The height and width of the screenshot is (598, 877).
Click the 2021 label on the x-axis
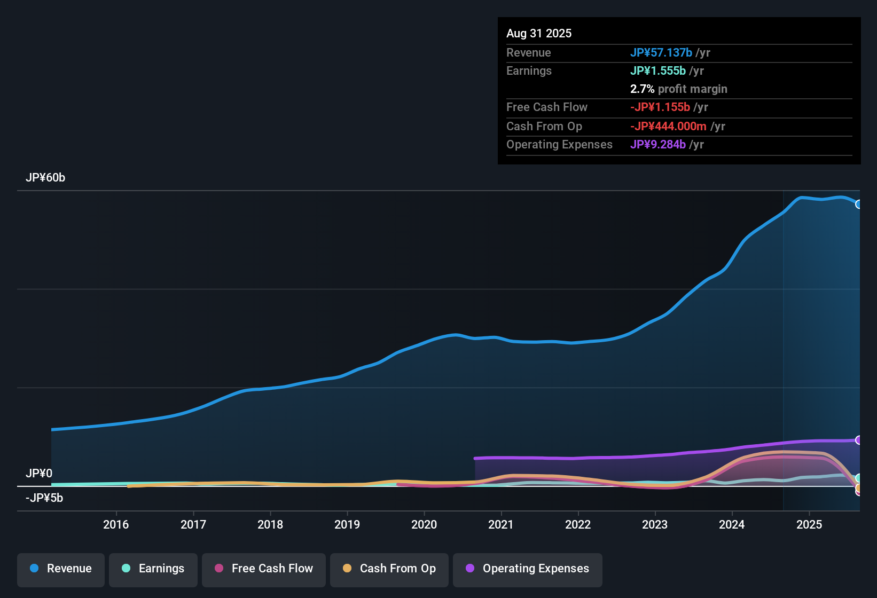pyautogui.click(x=501, y=524)
